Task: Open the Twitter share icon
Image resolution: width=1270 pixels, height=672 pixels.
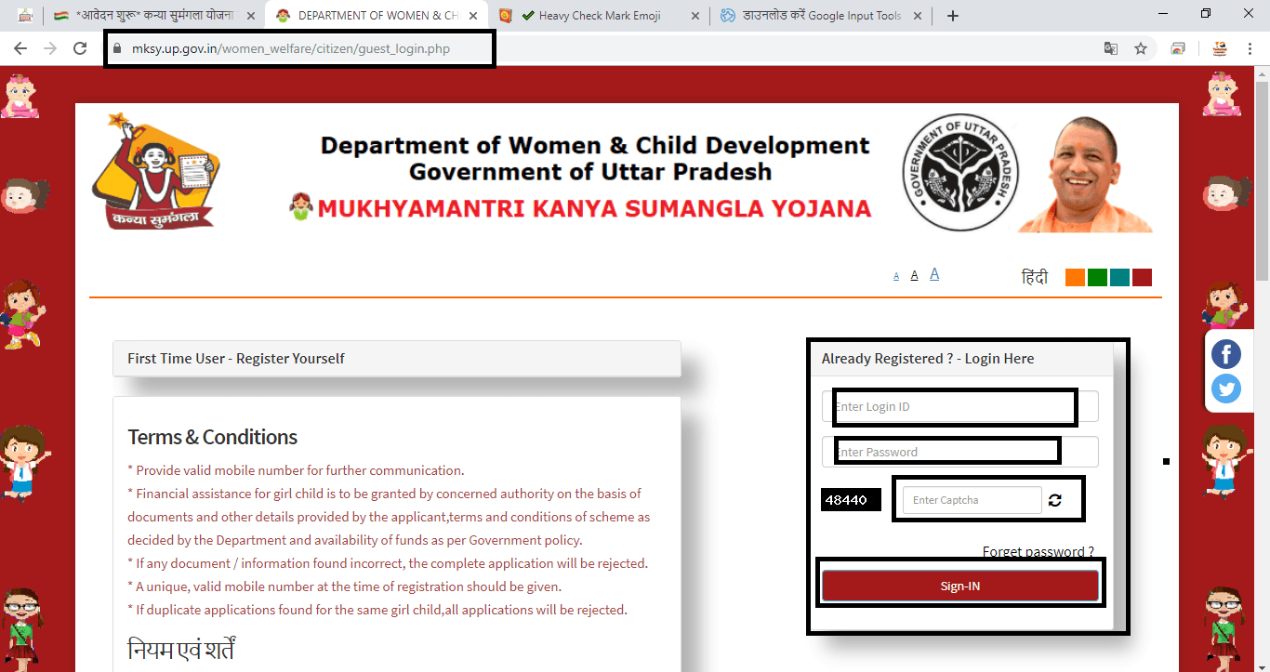Action: click(1226, 388)
